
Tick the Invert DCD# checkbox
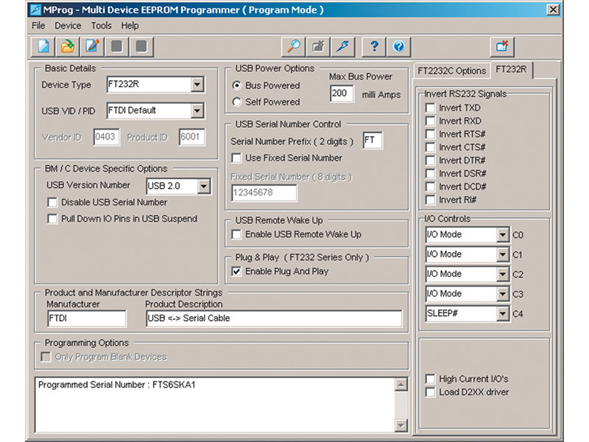[430, 187]
